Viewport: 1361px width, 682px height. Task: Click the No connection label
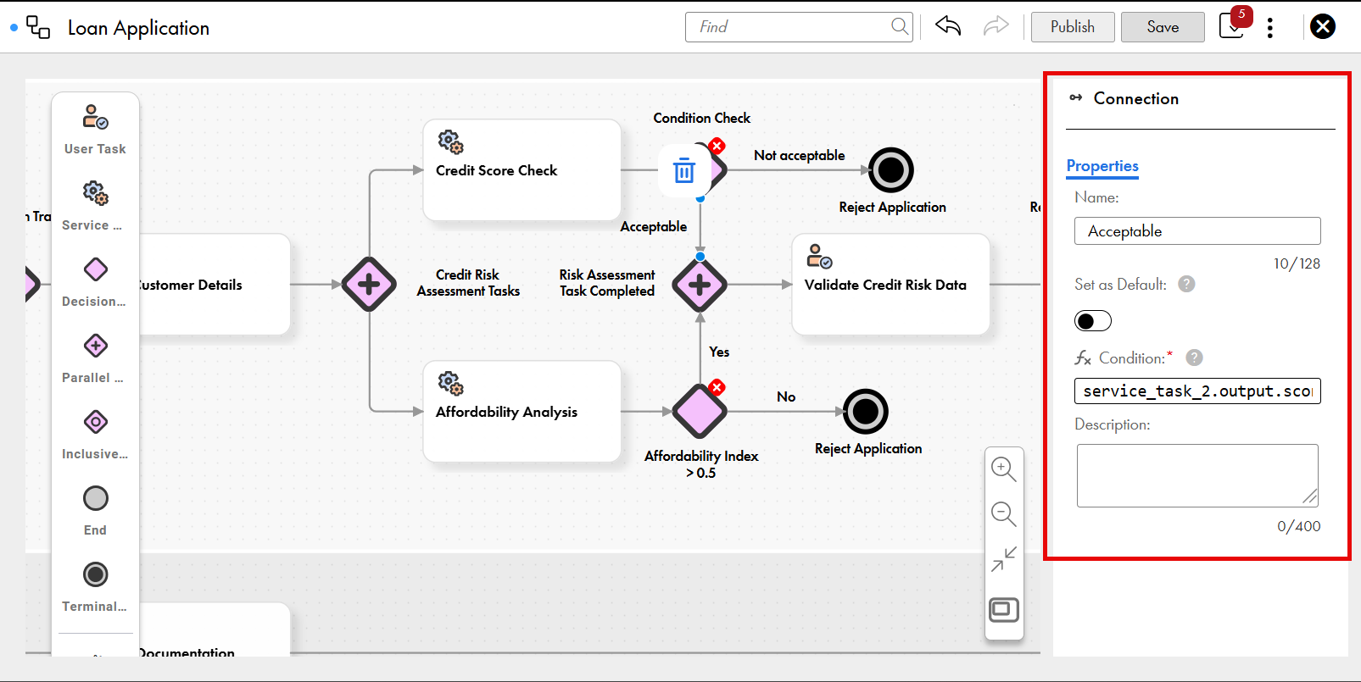786,396
